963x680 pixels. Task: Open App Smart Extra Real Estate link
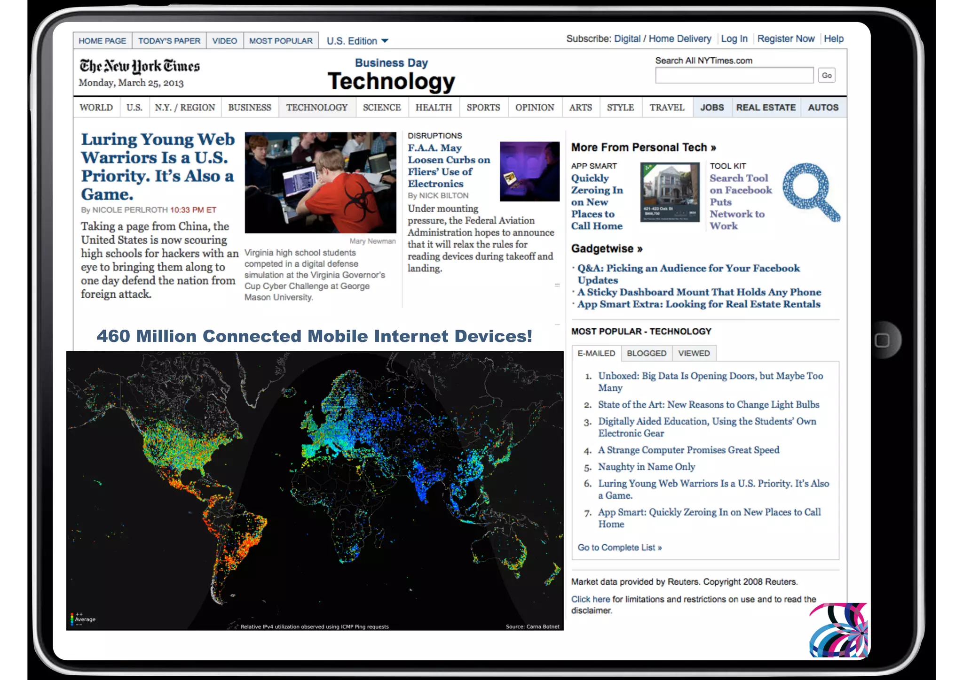click(699, 304)
